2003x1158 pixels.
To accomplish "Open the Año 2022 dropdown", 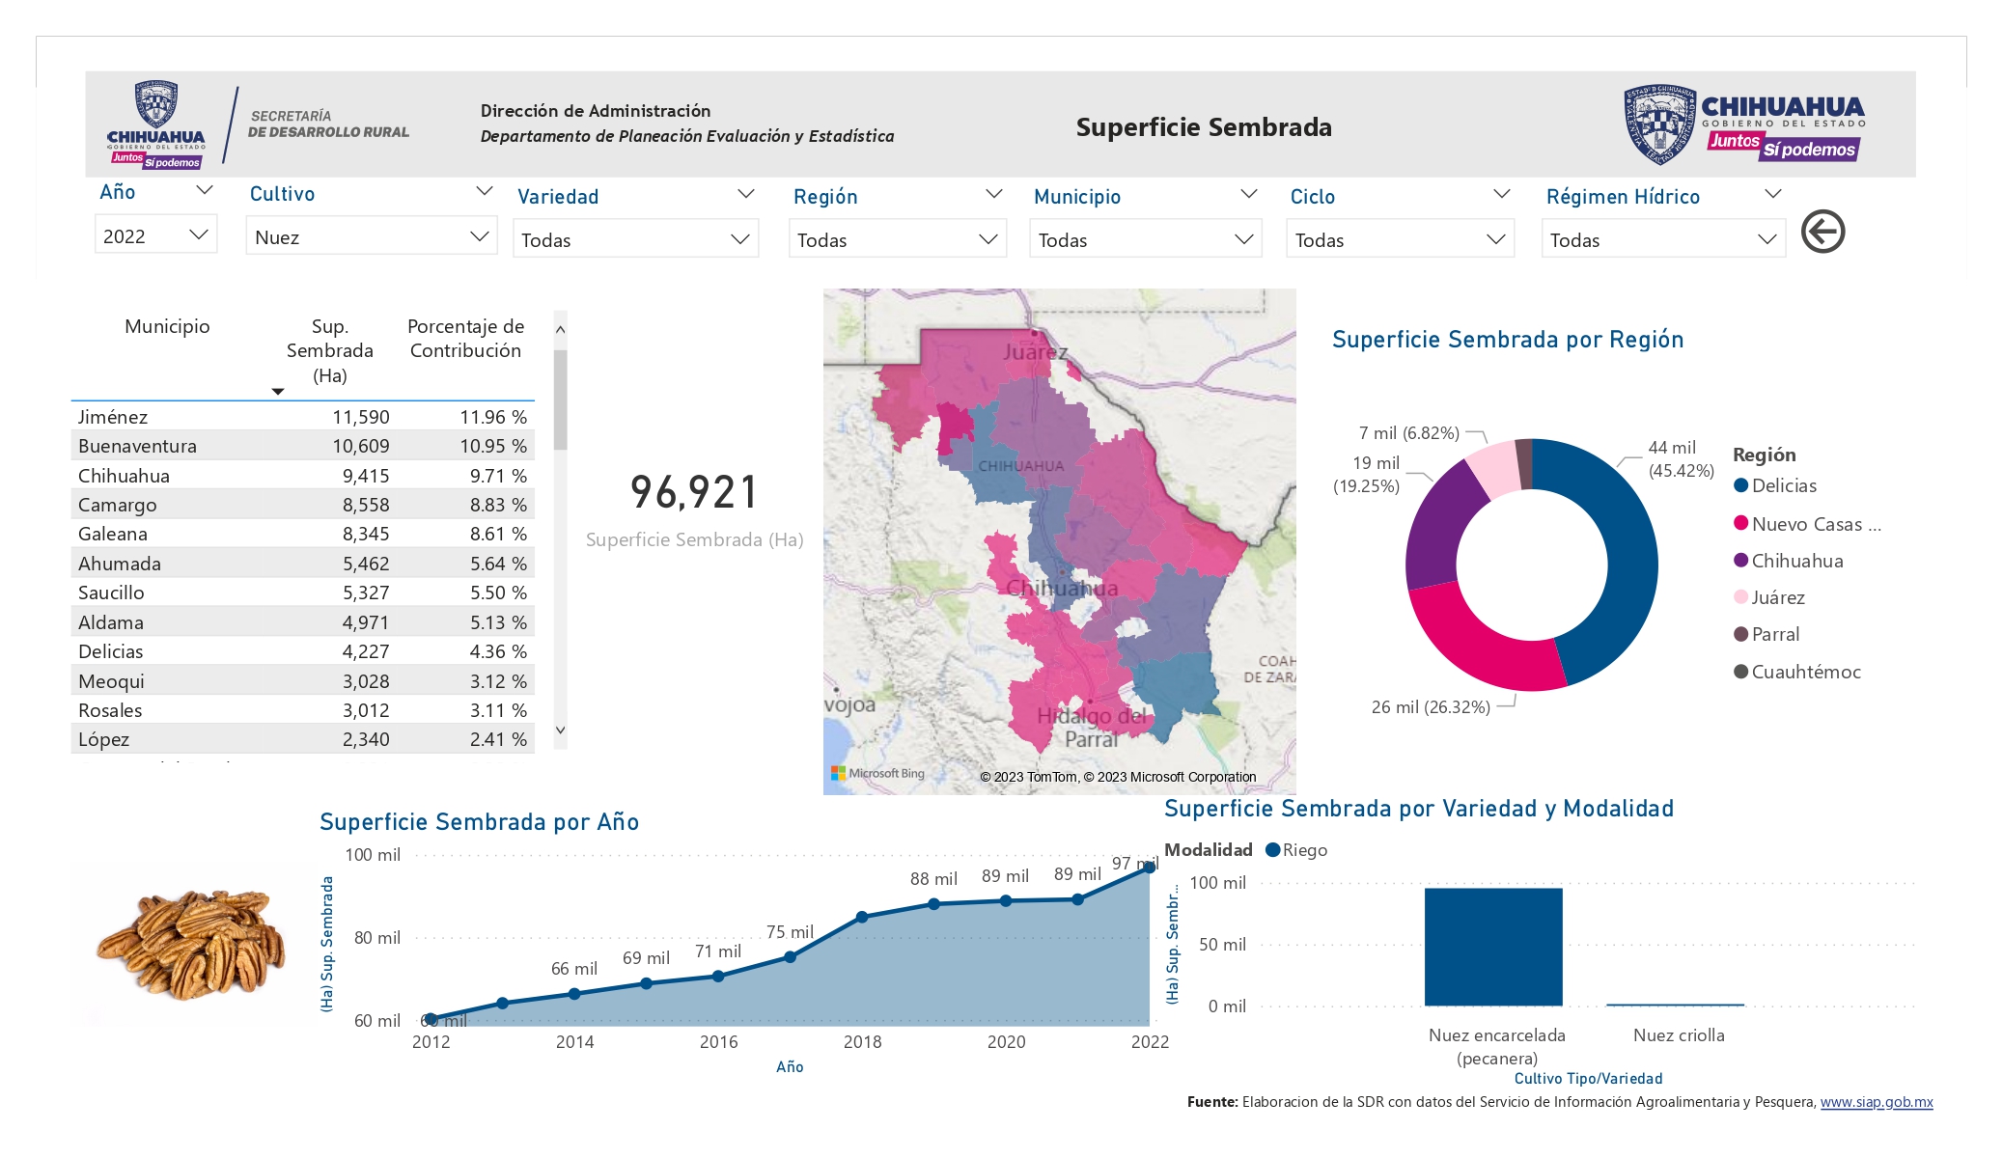I will coord(155,235).
